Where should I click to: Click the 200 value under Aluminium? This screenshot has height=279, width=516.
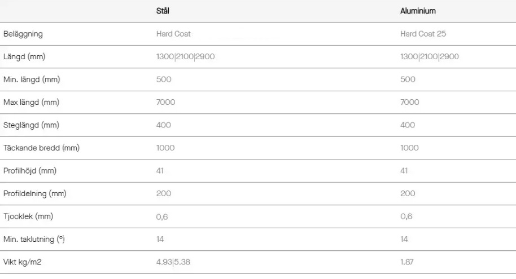click(x=408, y=193)
